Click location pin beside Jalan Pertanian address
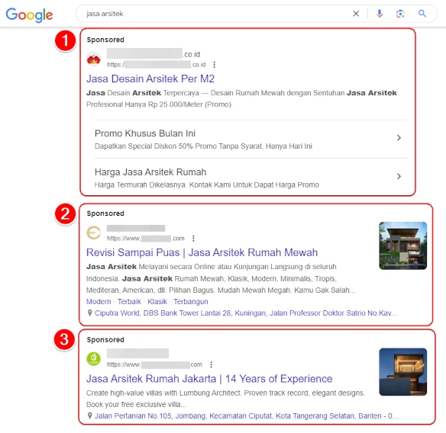The width and height of the screenshot is (446, 433). [89, 415]
